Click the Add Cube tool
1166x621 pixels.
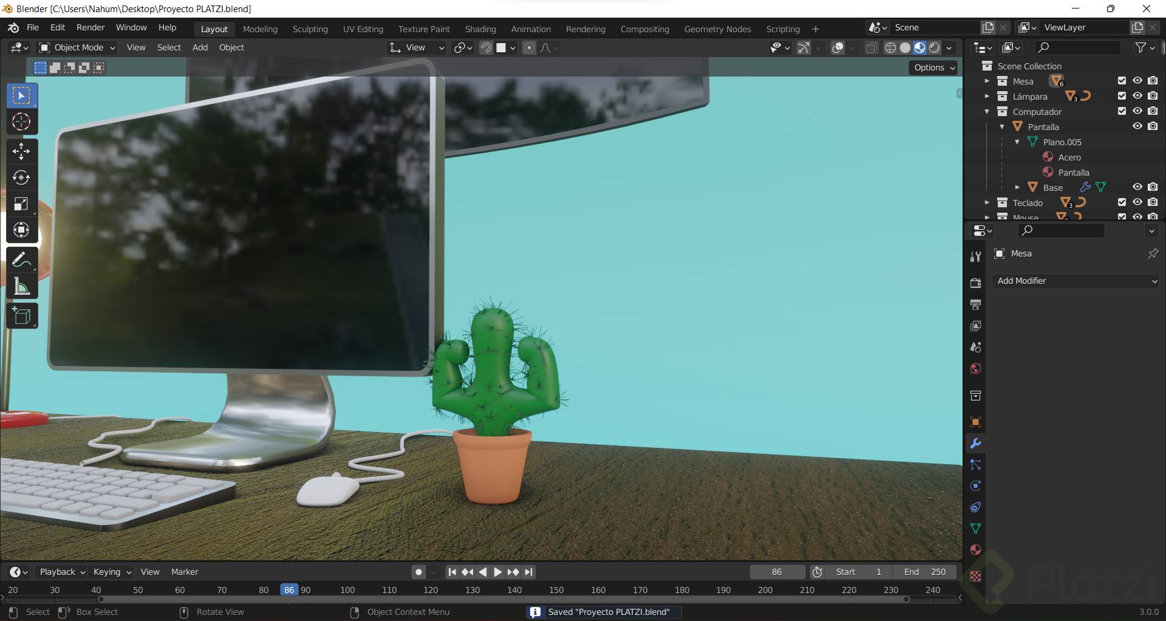coord(21,316)
